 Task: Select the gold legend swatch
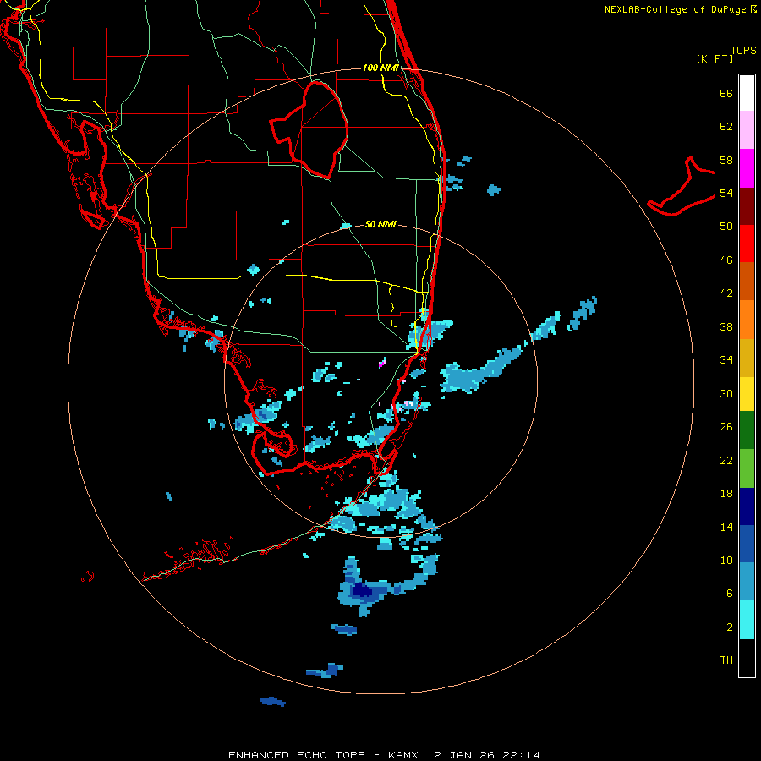click(747, 359)
